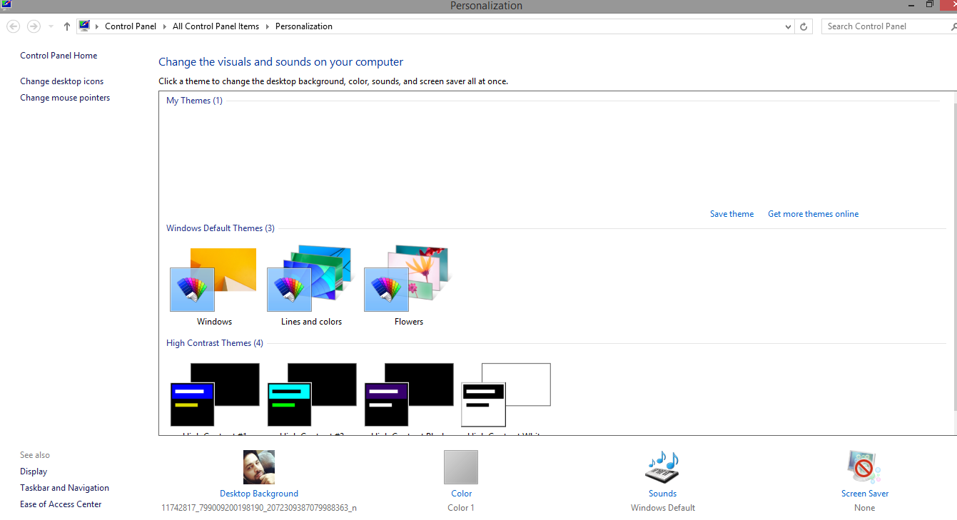This screenshot has height=520, width=957.
Task: Go up one level with Up arrow
Action: coord(66,26)
